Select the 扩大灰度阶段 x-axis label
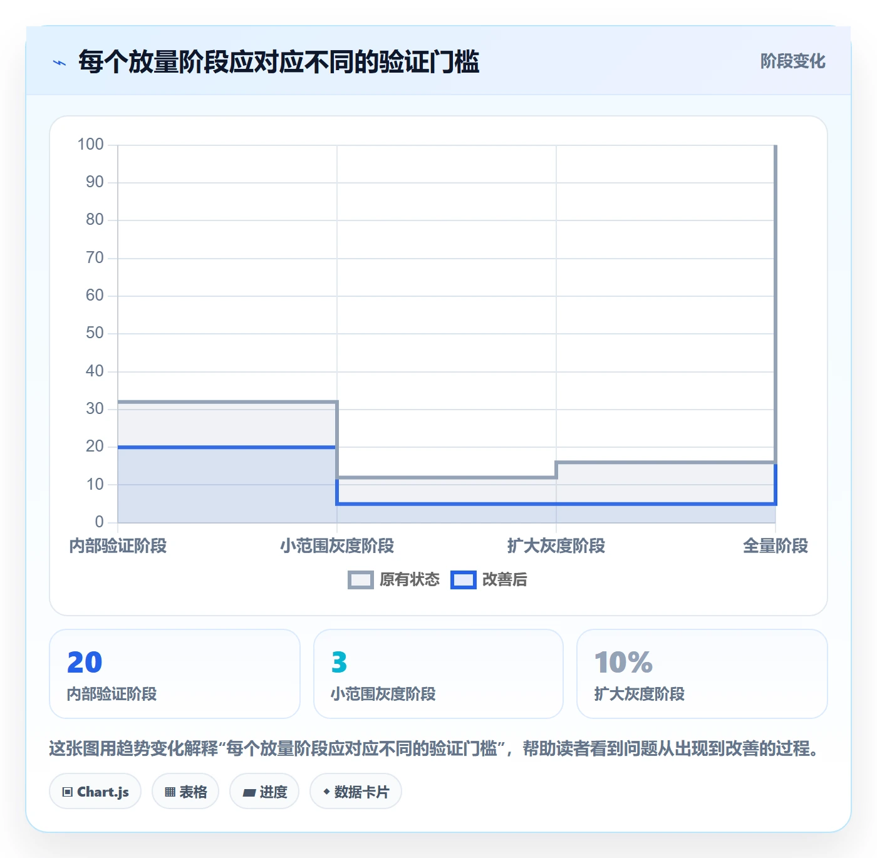The image size is (877, 858). [x=556, y=546]
